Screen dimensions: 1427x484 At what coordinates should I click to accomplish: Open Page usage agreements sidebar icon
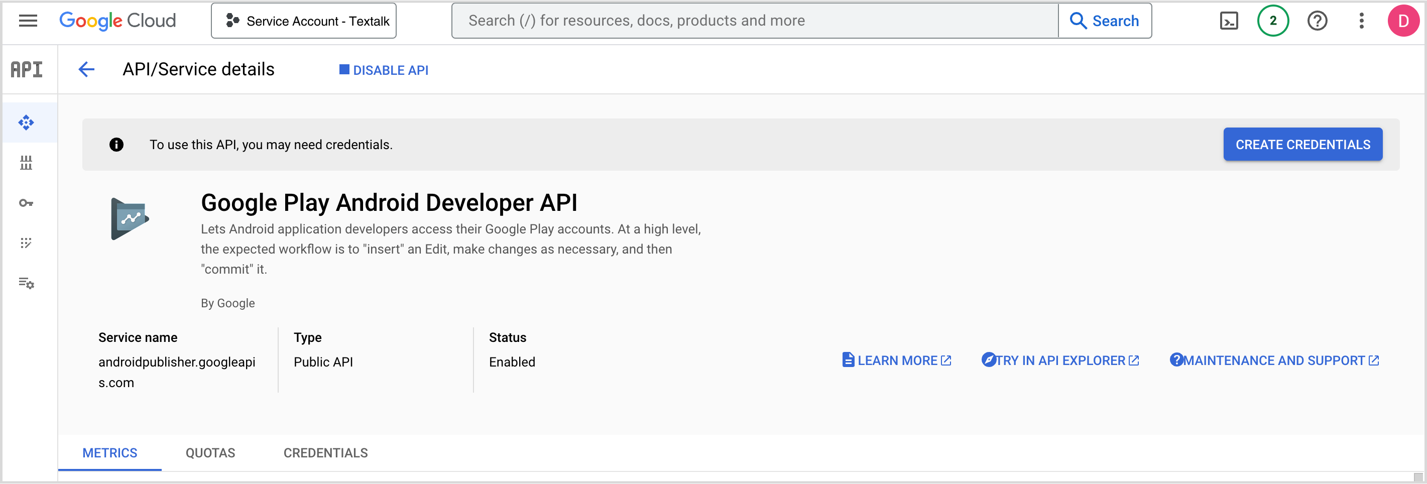(x=26, y=284)
